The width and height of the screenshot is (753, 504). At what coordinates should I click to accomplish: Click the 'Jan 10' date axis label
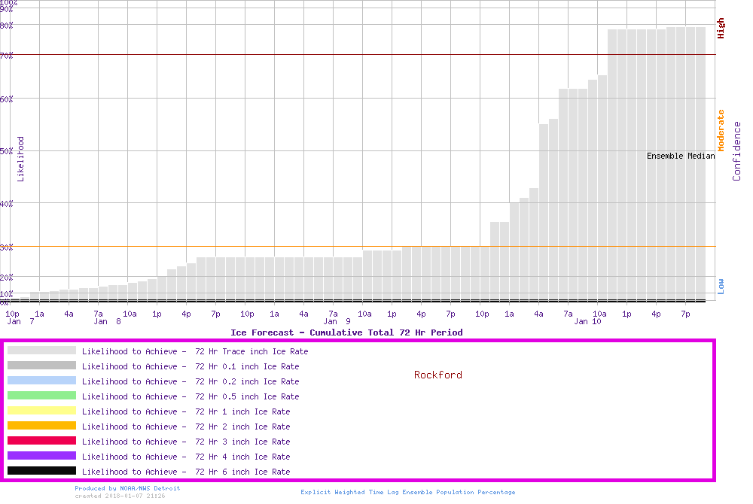[587, 321]
